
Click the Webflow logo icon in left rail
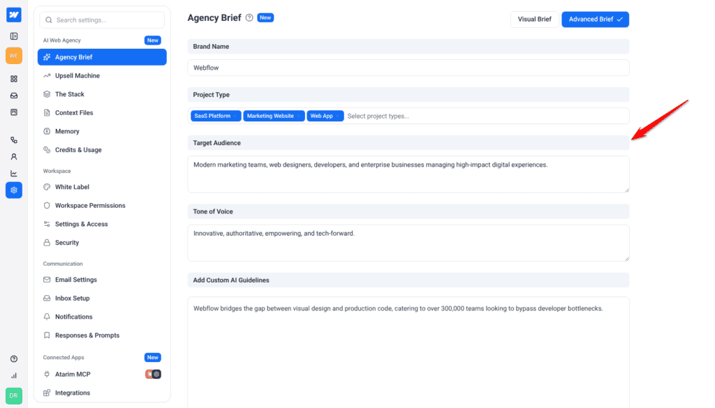point(14,15)
